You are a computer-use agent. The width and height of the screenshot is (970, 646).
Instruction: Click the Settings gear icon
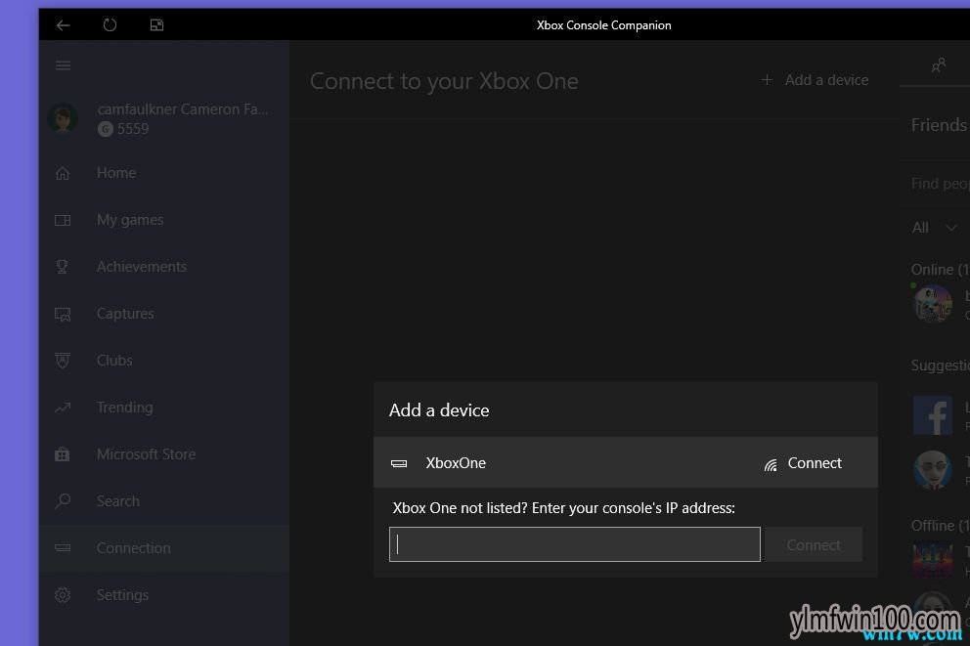63,595
